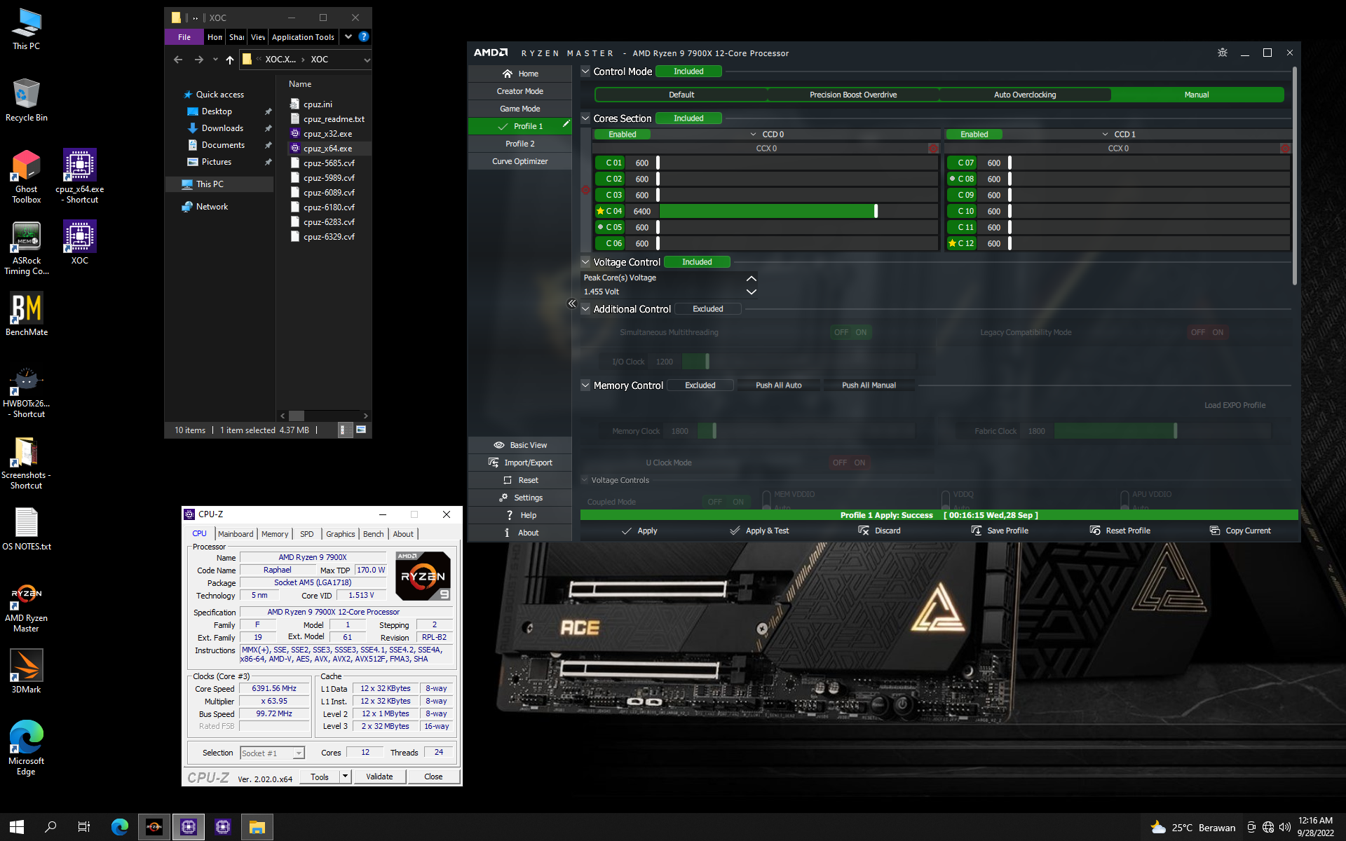
Task: Open Settings in Ryzen Master sidebar
Action: 520,498
